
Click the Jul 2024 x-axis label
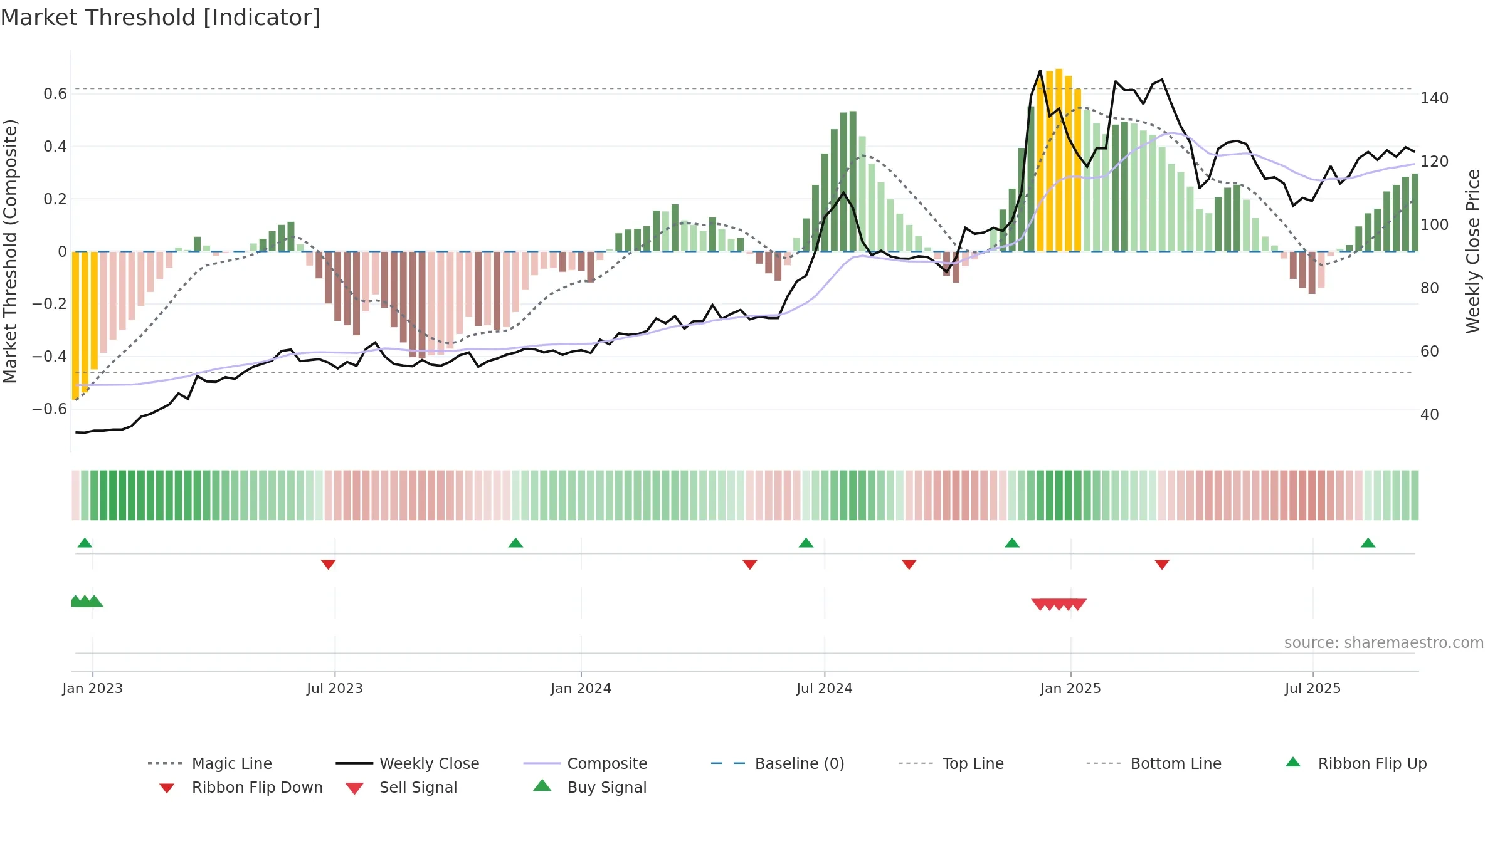point(825,689)
